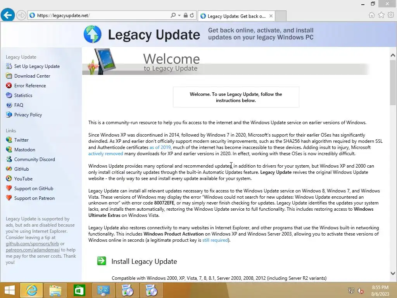Click the search magnifier in address bar
Image resolution: width=397 pixels, height=298 pixels.
coord(173,15)
